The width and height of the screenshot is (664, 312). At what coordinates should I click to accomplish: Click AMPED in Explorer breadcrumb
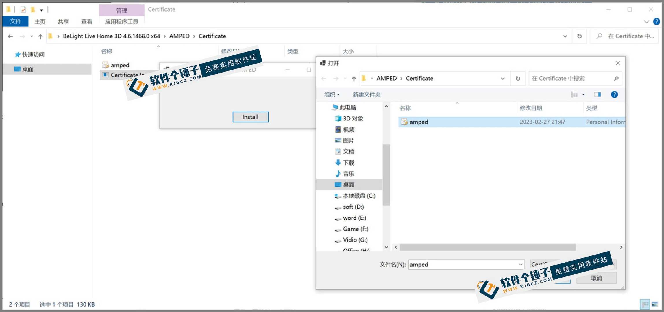coord(179,36)
